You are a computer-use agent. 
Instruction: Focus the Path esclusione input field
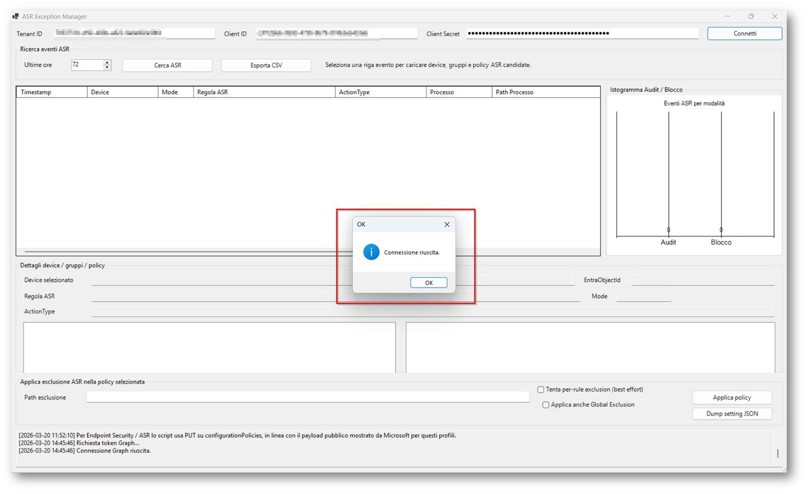click(308, 397)
